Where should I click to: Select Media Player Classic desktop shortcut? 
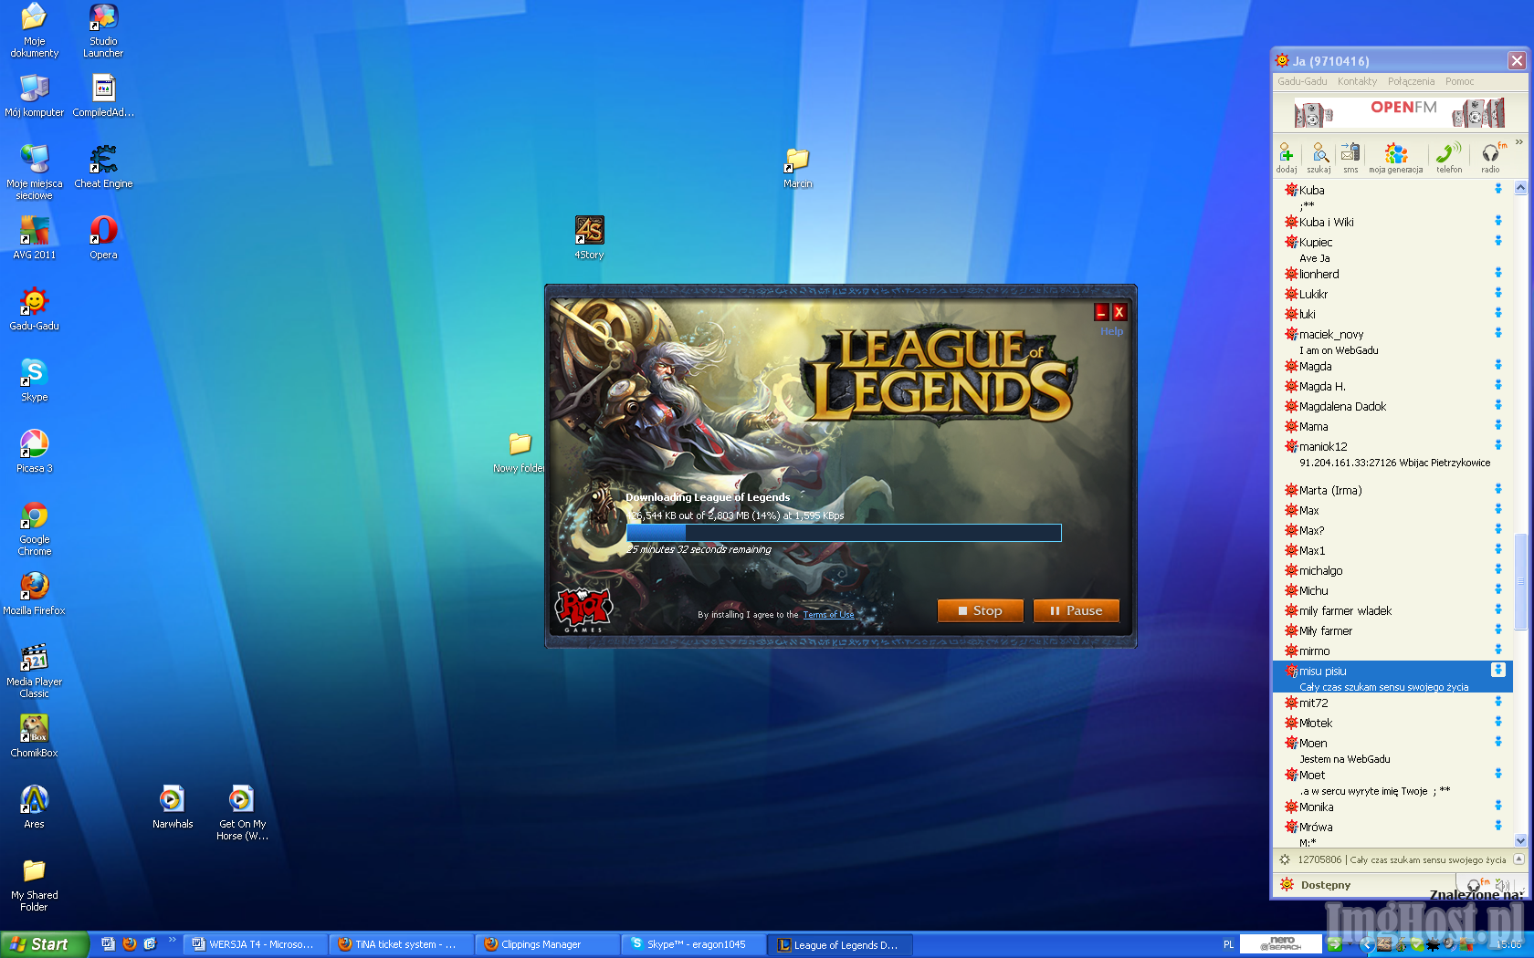[x=35, y=671]
